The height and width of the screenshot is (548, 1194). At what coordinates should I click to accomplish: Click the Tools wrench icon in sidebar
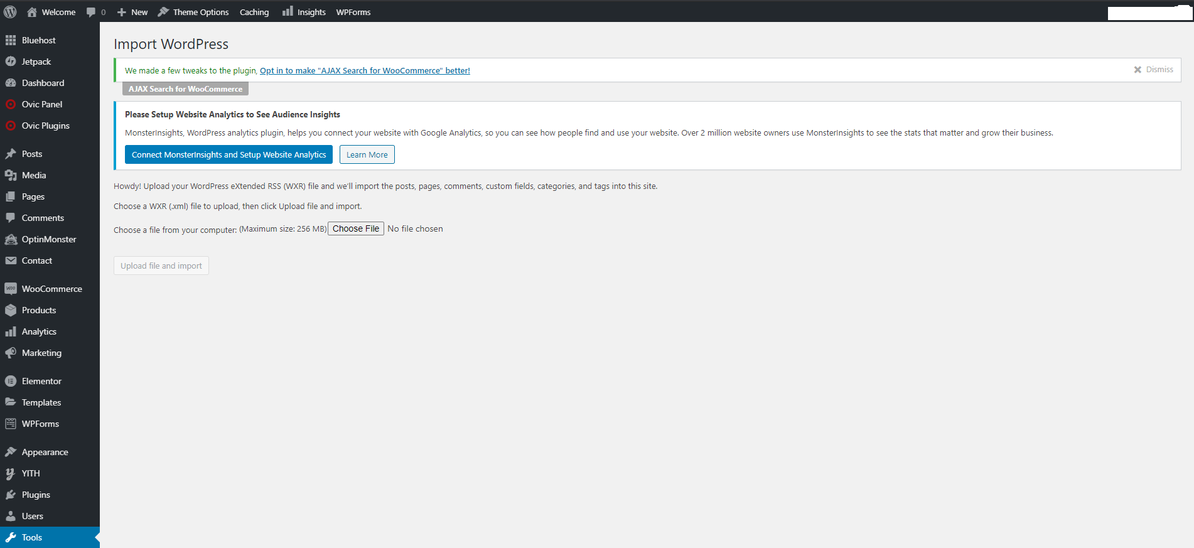point(11,537)
